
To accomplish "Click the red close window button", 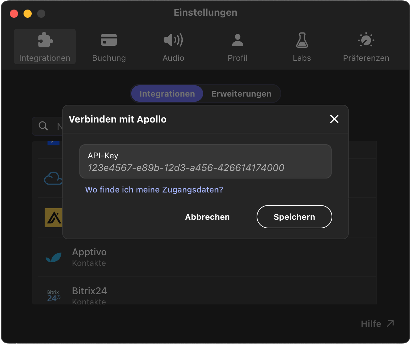I will pos(14,14).
